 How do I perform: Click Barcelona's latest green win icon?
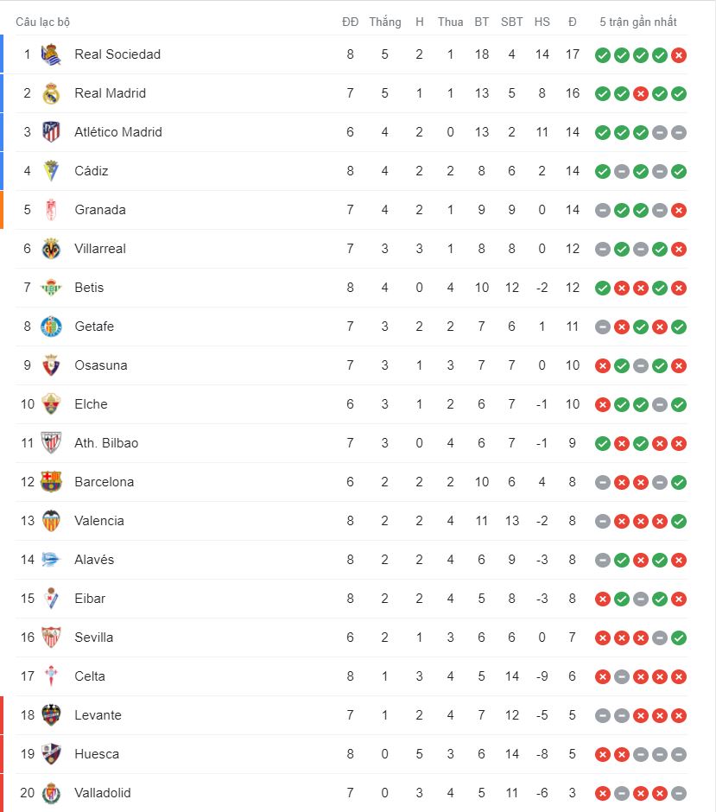pos(679,483)
